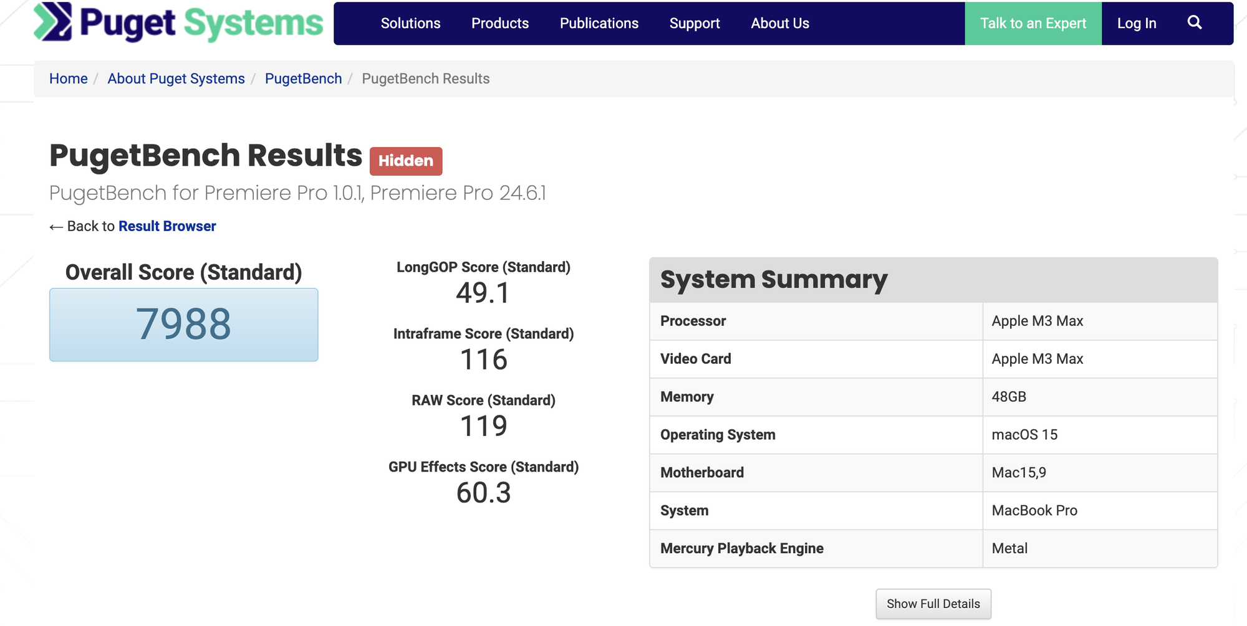The height and width of the screenshot is (626, 1247).
Task: Click the LongGOP Score value 49.1
Action: (483, 293)
